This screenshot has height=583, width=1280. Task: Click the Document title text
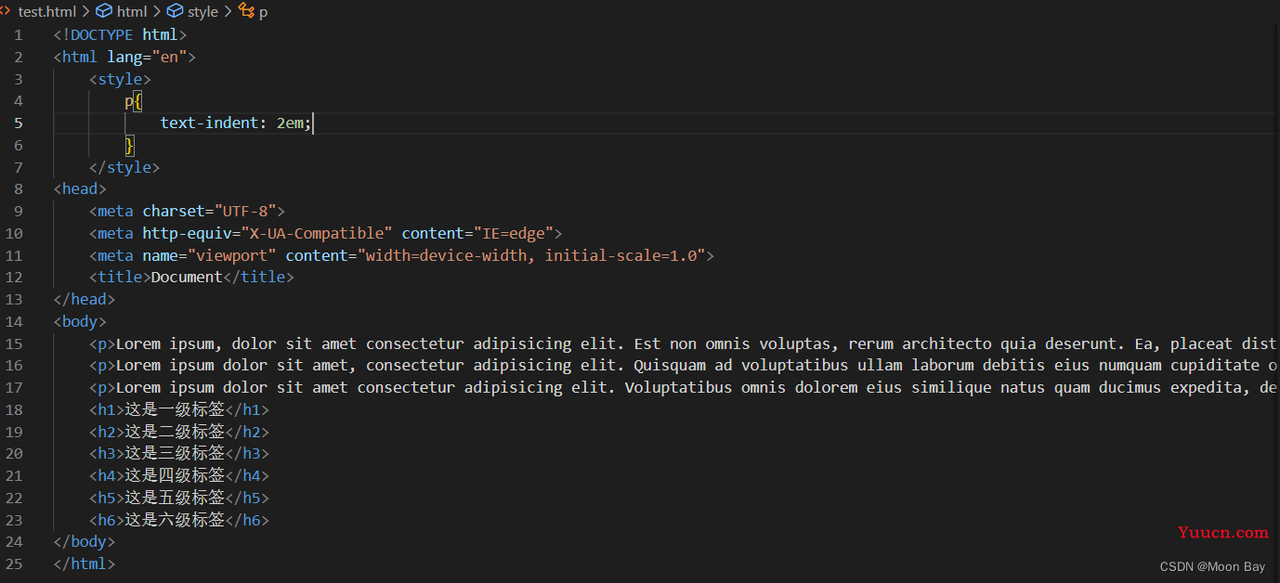187,277
